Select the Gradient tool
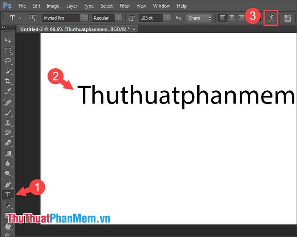 pyautogui.click(x=8, y=153)
